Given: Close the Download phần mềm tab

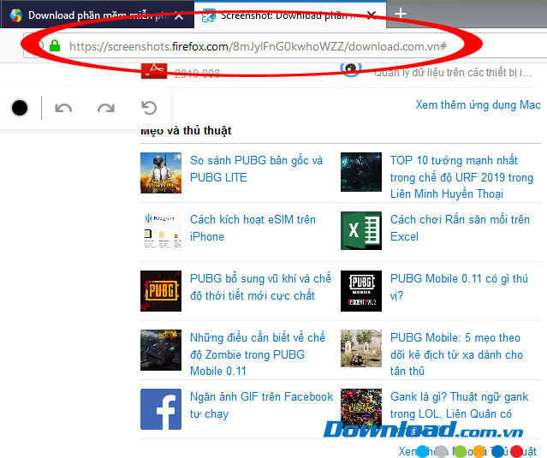Looking at the screenshot, I should (x=179, y=15).
